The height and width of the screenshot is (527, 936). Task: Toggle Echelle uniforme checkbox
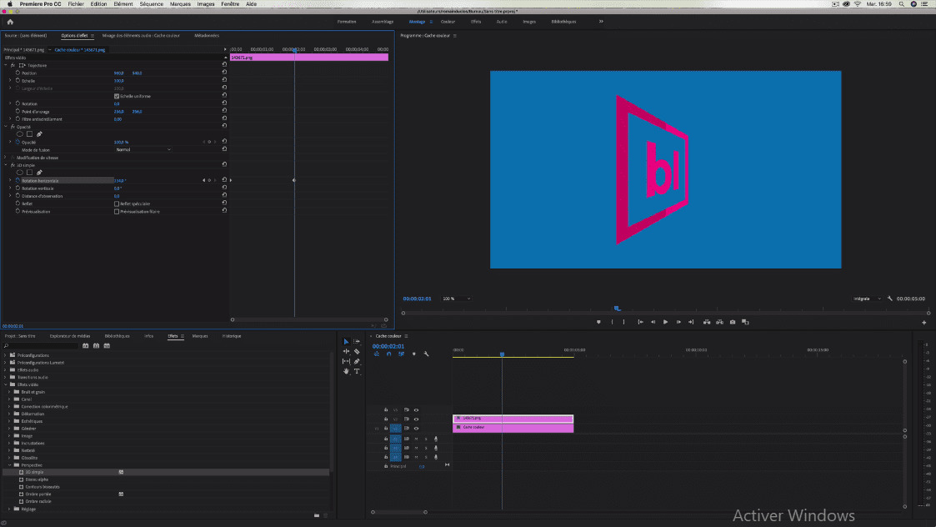117,96
